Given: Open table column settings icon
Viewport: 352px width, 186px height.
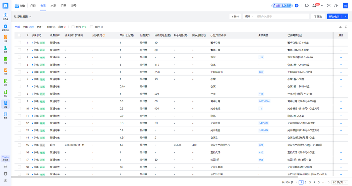Looking at the screenshot, I should coord(346,27).
